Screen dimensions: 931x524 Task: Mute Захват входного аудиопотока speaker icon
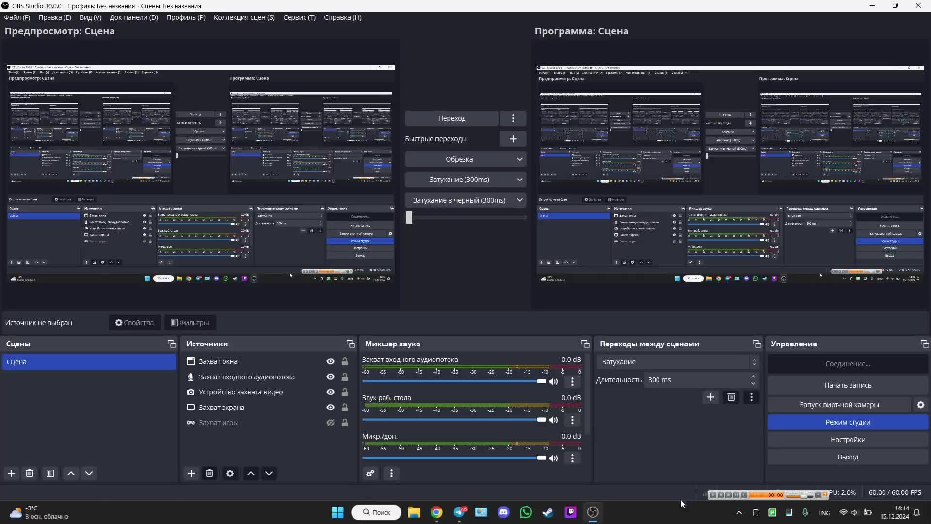point(553,382)
